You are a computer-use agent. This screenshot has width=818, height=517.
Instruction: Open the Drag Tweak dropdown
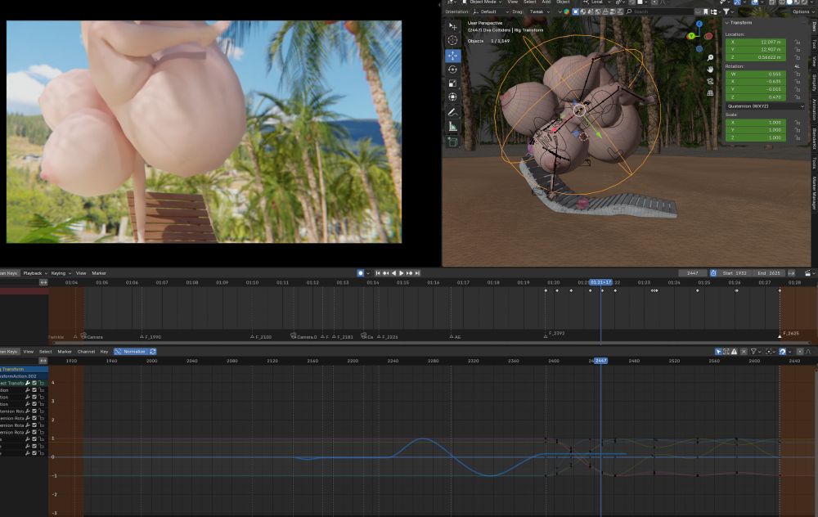pyautogui.click(x=539, y=11)
